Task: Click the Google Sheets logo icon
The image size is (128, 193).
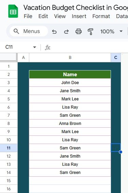Action: point(13,11)
